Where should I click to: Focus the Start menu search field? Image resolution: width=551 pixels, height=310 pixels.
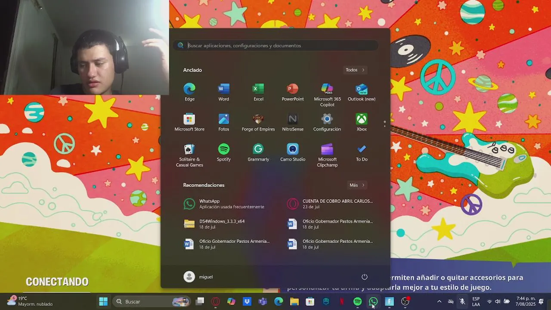coord(276,46)
